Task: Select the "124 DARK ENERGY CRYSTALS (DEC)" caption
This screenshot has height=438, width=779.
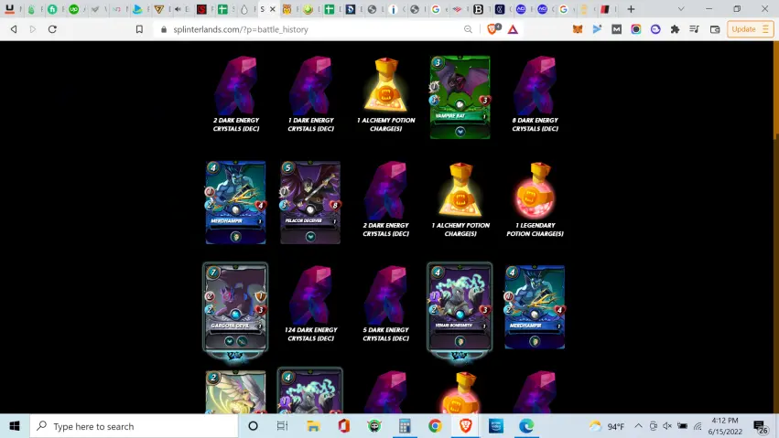Action: point(310,334)
